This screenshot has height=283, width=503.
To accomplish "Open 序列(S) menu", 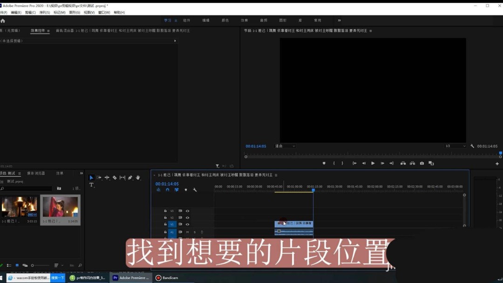I will click(45, 13).
